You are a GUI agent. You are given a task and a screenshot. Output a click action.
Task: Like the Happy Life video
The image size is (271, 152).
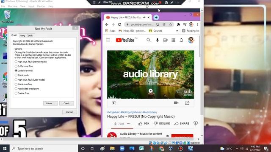click(144, 124)
